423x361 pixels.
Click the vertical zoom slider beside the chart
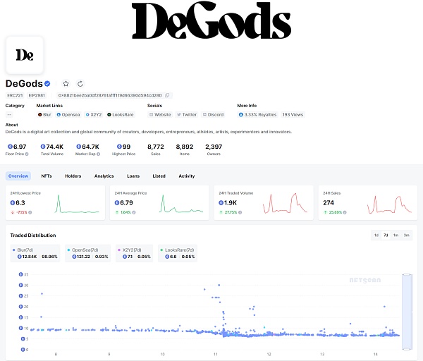[x=407, y=312]
